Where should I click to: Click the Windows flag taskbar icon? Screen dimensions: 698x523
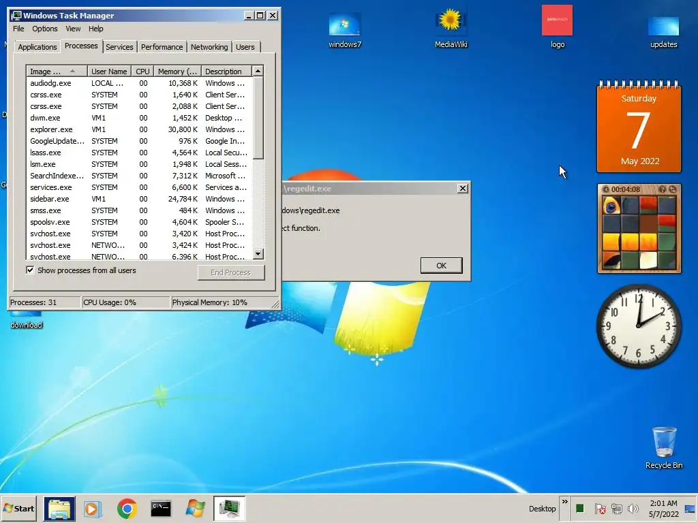point(195,509)
